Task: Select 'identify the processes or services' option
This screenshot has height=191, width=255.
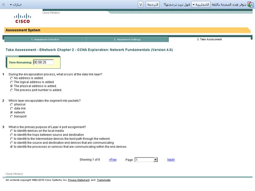Action: point(11,147)
